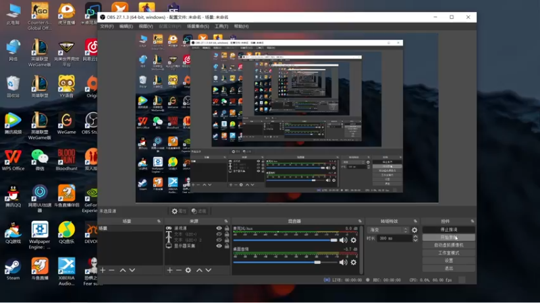The image size is (540, 303).
Task: Open transition properties gear next to 渐变
Action: 414,230
